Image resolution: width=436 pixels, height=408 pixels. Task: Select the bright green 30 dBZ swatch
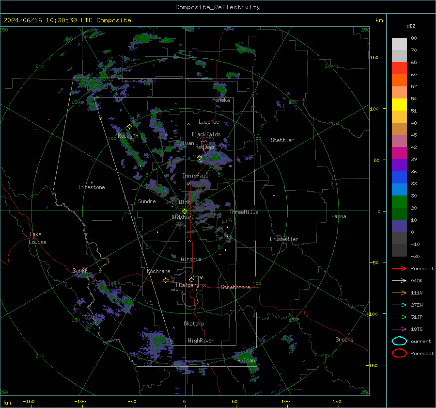coord(399,202)
